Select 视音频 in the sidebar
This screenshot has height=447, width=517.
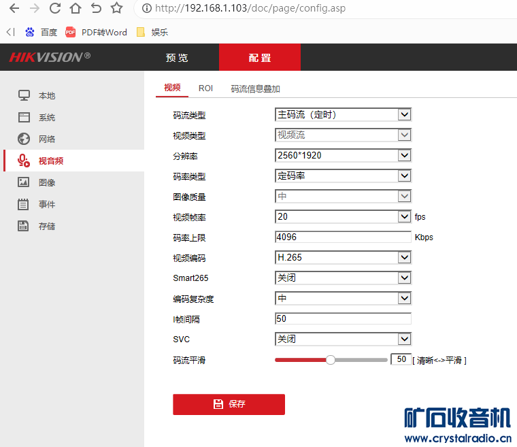pyautogui.click(x=51, y=161)
